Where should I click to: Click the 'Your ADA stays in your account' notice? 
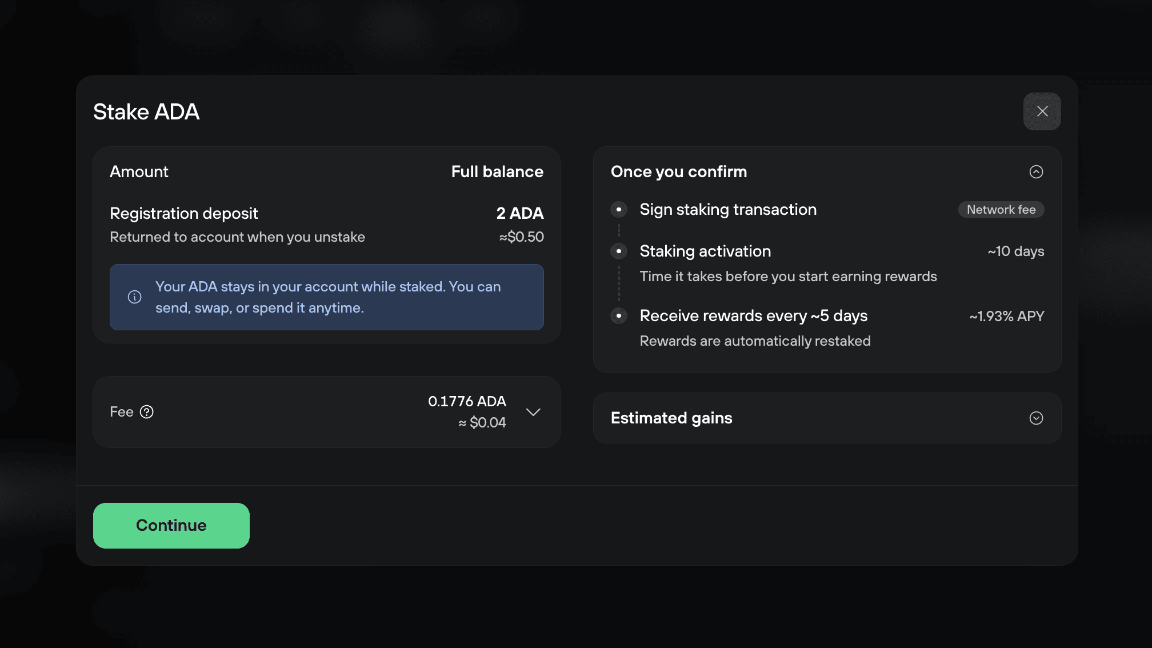click(327, 297)
